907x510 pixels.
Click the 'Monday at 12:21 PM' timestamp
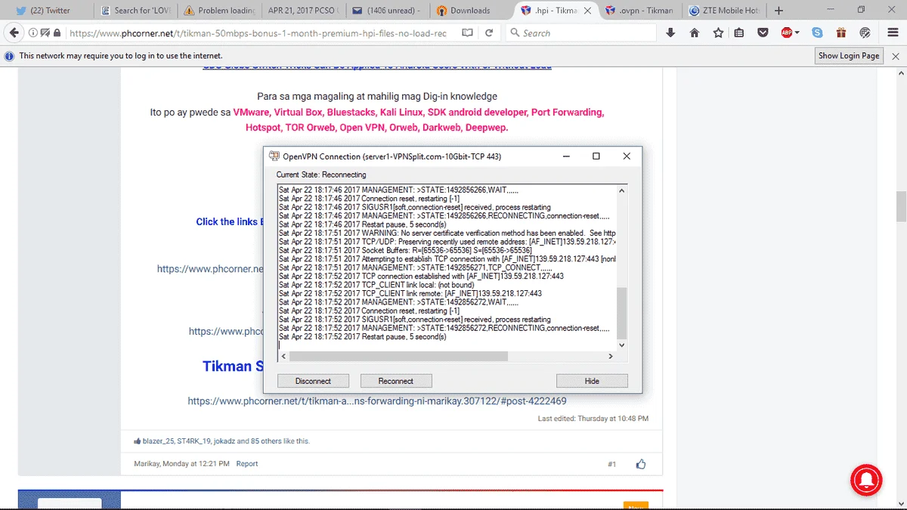click(x=197, y=464)
